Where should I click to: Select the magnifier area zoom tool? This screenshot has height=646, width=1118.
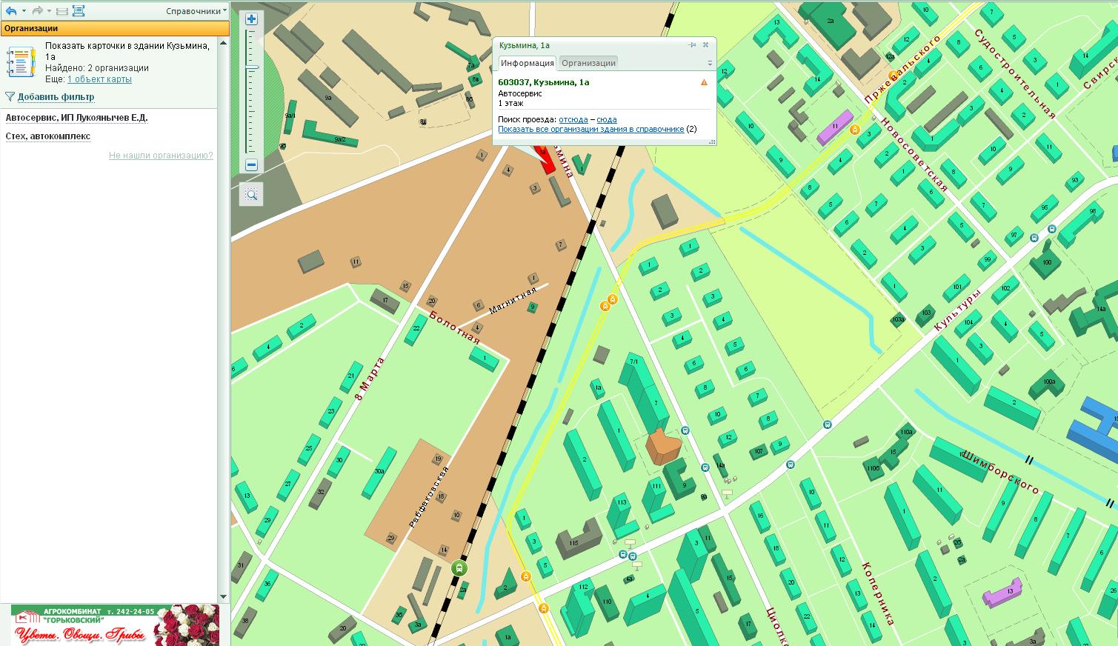(251, 195)
